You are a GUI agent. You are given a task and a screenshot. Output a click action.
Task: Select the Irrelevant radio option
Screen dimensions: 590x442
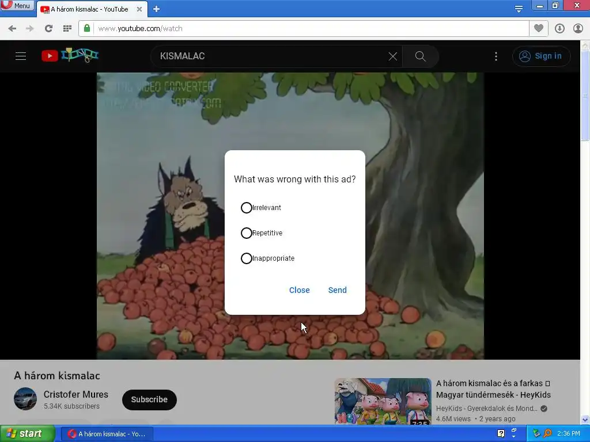(x=247, y=207)
